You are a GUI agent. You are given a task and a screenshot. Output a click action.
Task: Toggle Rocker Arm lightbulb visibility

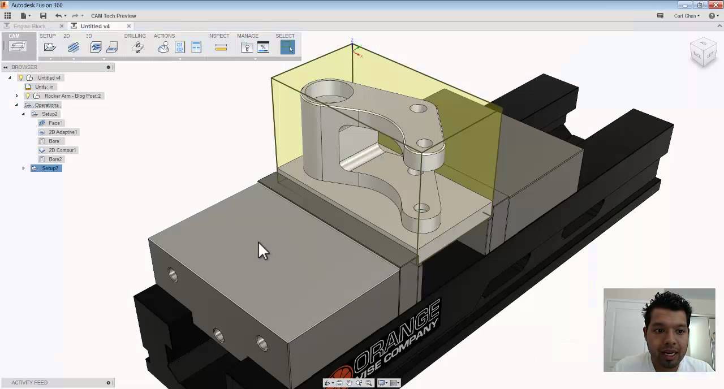[x=28, y=96]
